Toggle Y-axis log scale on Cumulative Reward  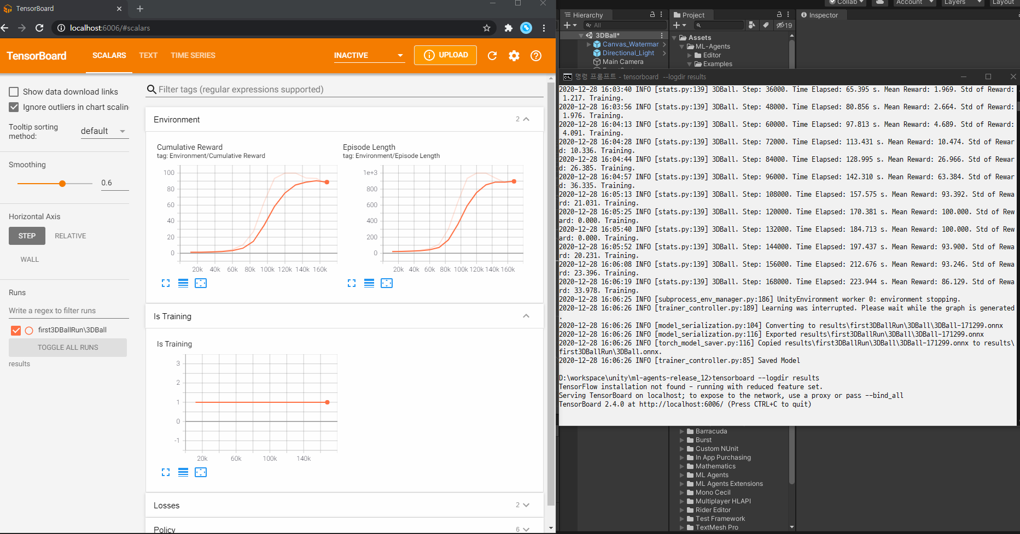point(183,283)
